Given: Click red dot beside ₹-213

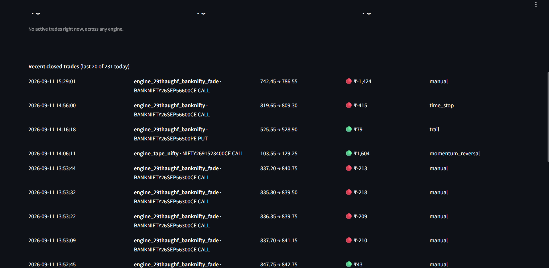Looking at the screenshot, I should click(x=349, y=168).
